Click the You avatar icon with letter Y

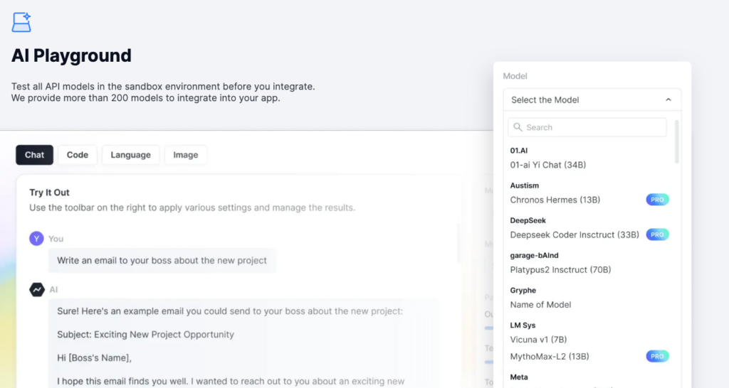36,239
